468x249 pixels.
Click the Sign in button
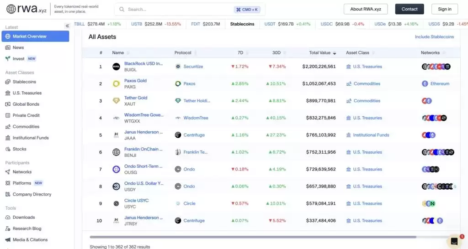coord(444,9)
